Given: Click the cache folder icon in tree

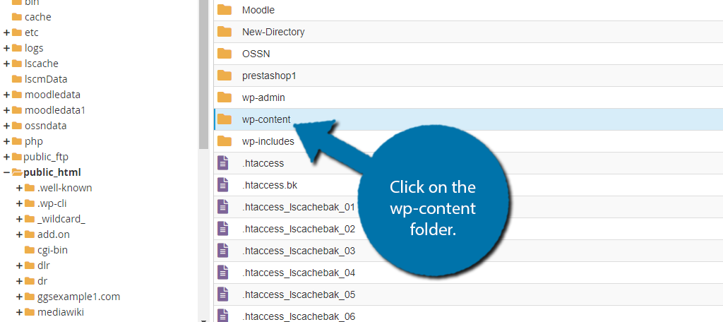Looking at the screenshot, I should click(17, 17).
